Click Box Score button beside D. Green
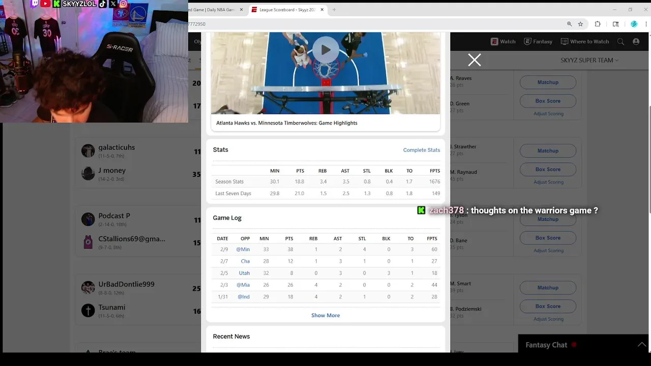This screenshot has height=366, width=651. tap(548, 101)
